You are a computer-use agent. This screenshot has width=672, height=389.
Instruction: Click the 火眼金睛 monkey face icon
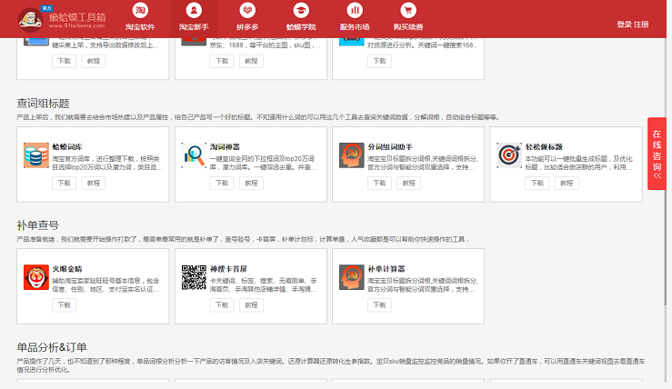(36, 277)
